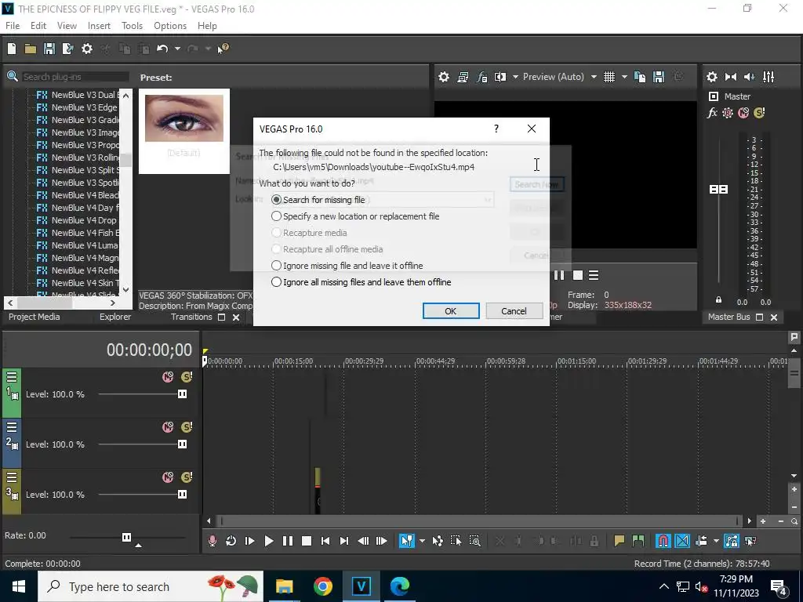This screenshot has width=803, height=602.
Task: Click the Search plug-ins field
Action: [75, 77]
